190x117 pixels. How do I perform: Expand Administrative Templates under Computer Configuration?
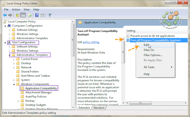click(x=9, y=38)
